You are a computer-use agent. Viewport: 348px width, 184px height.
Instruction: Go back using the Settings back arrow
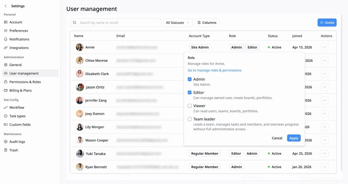pyautogui.click(x=5, y=6)
